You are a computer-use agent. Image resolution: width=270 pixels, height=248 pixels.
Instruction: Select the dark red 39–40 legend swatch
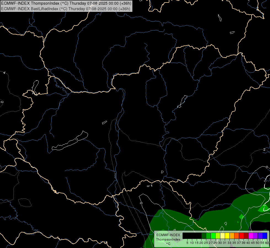click(246, 236)
